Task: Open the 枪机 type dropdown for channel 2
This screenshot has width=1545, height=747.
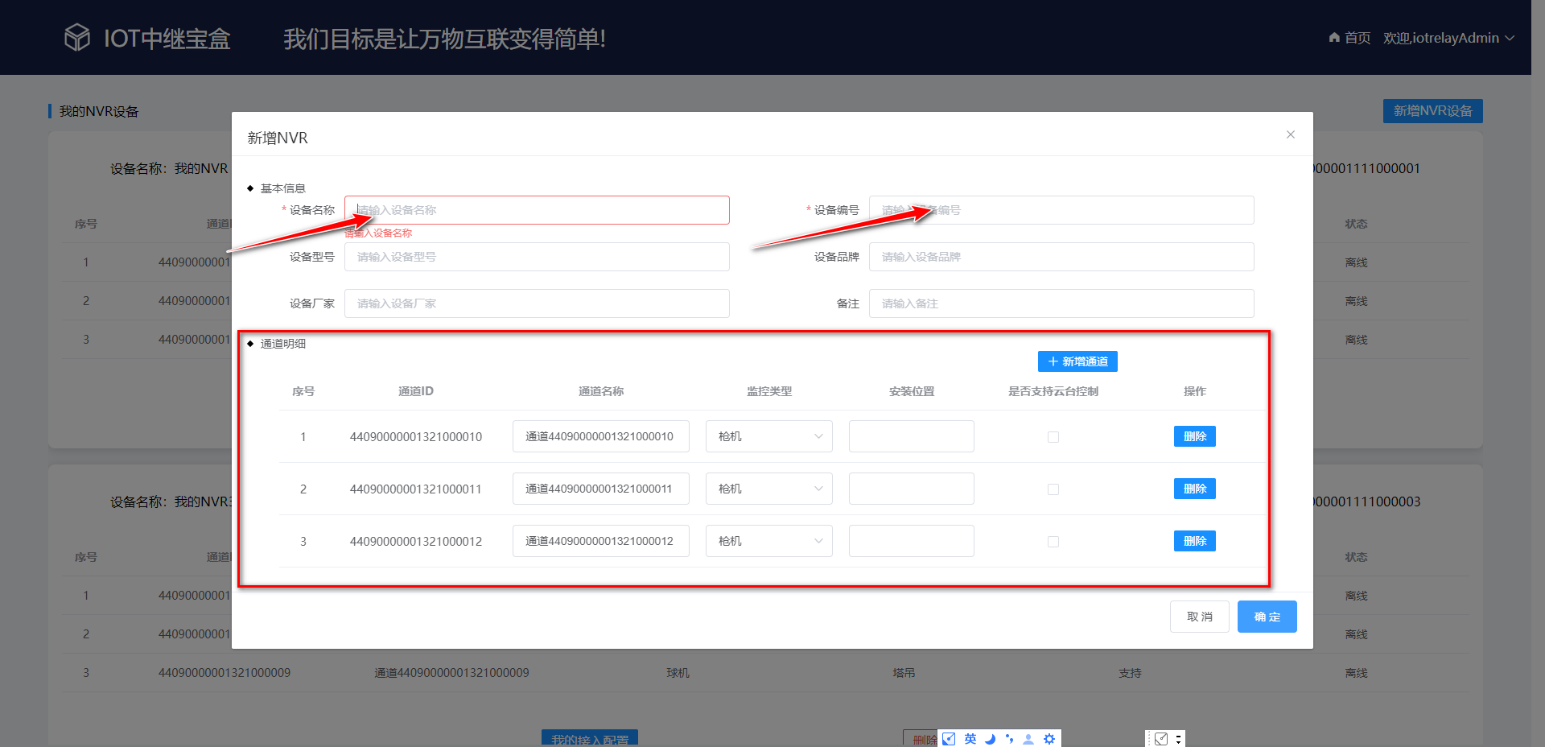Action: click(x=768, y=489)
